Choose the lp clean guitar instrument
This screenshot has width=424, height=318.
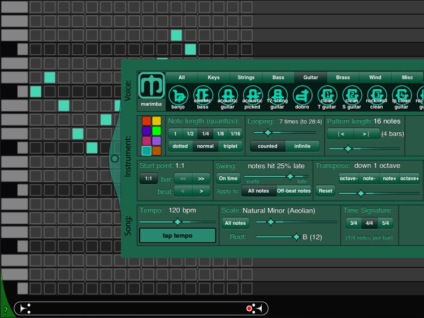tap(401, 97)
